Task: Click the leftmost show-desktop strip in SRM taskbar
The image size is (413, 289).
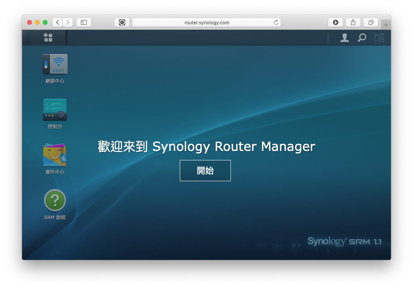Action: point(26,37)
